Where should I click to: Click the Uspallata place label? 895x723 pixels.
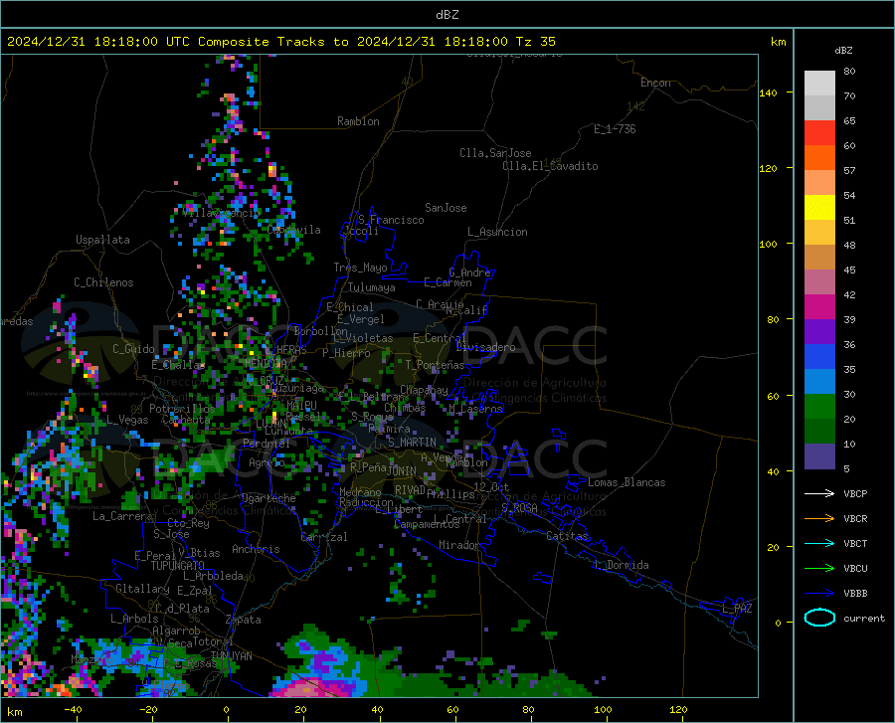pyautogui.click(x=102, y=240)
